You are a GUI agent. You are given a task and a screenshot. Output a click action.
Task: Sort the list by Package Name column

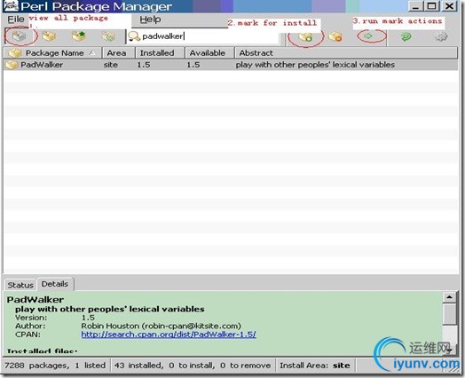coord(52,52)
